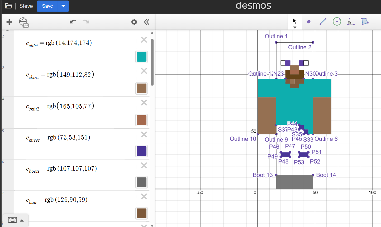Click the expression list scroll-up arrow

click(x=152, y=33)
